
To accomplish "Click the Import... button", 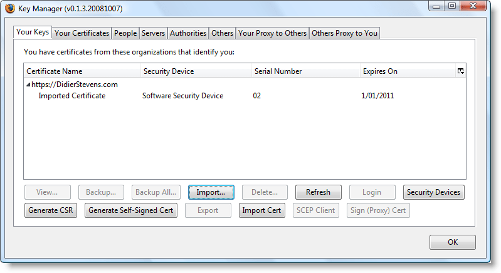I will [x=211, y=192].
